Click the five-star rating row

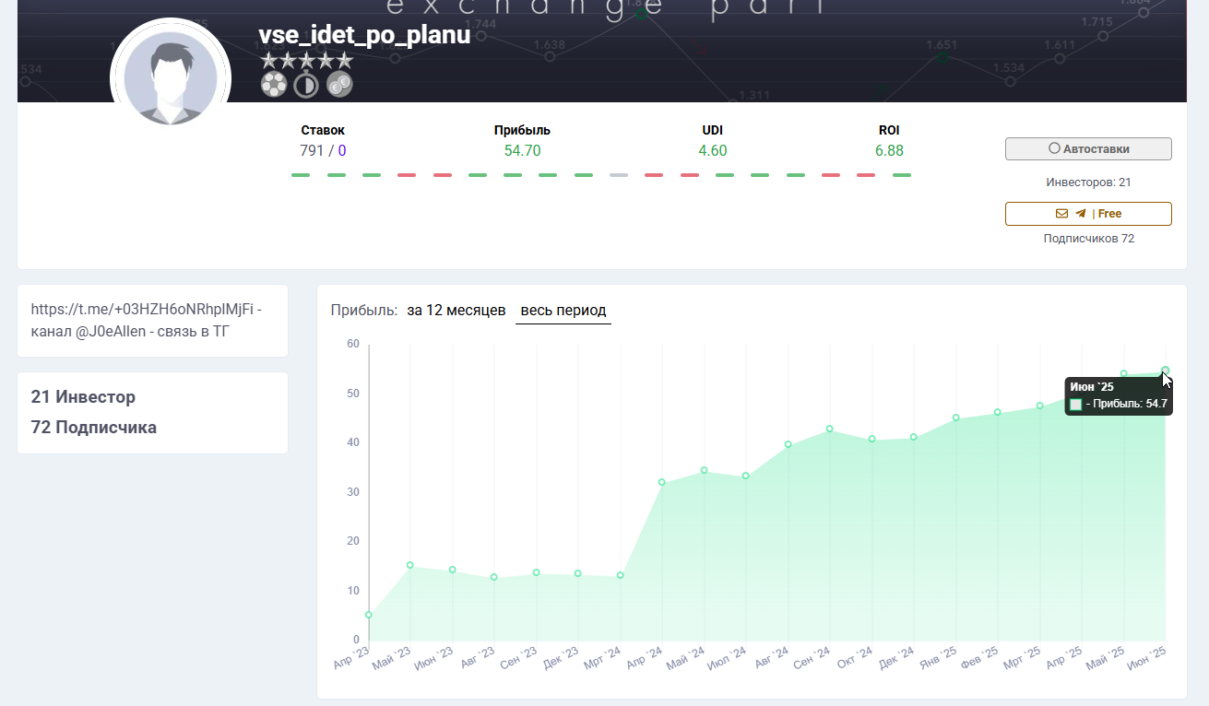306,61
